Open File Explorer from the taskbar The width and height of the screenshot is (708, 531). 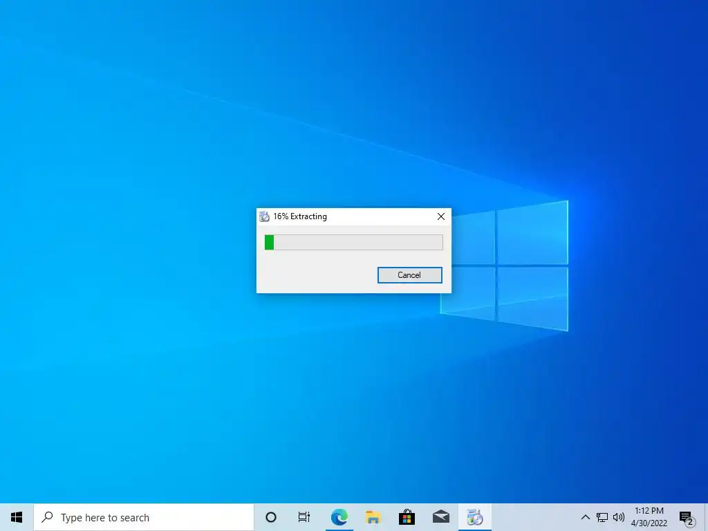point(373,517)
